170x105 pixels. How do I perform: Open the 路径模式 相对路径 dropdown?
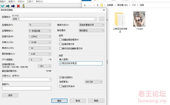tap(91, 31)
